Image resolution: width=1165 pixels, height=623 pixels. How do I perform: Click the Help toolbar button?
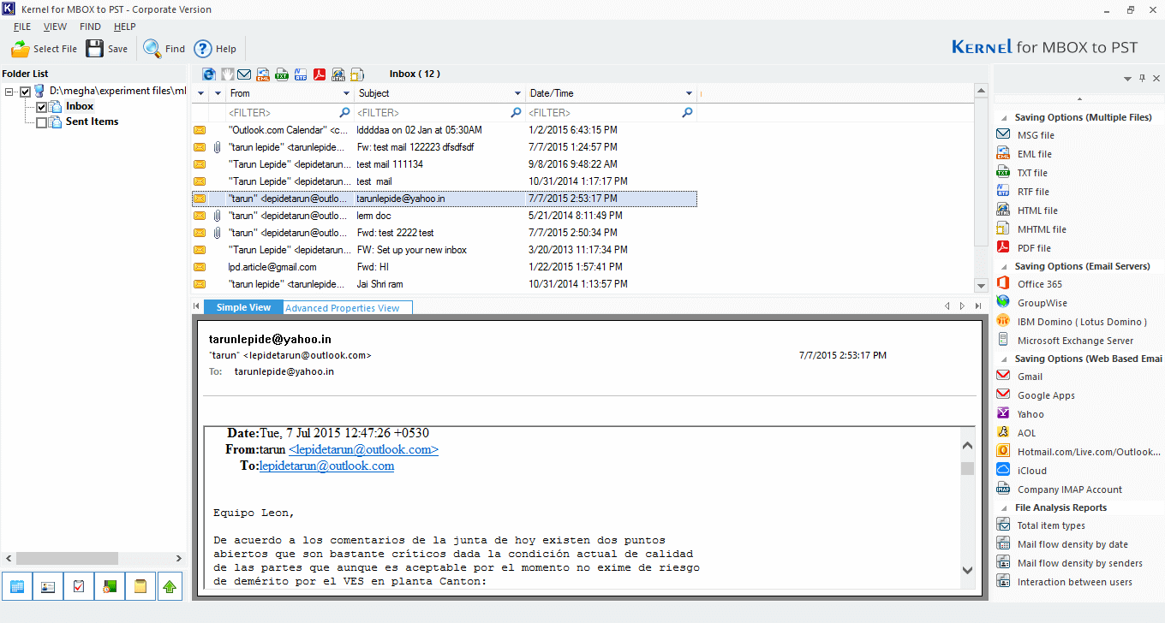215,49
